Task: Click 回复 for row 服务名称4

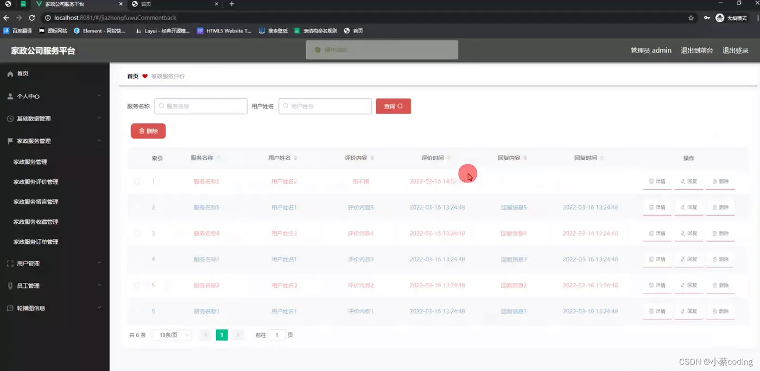Action: tap(689, 234)
